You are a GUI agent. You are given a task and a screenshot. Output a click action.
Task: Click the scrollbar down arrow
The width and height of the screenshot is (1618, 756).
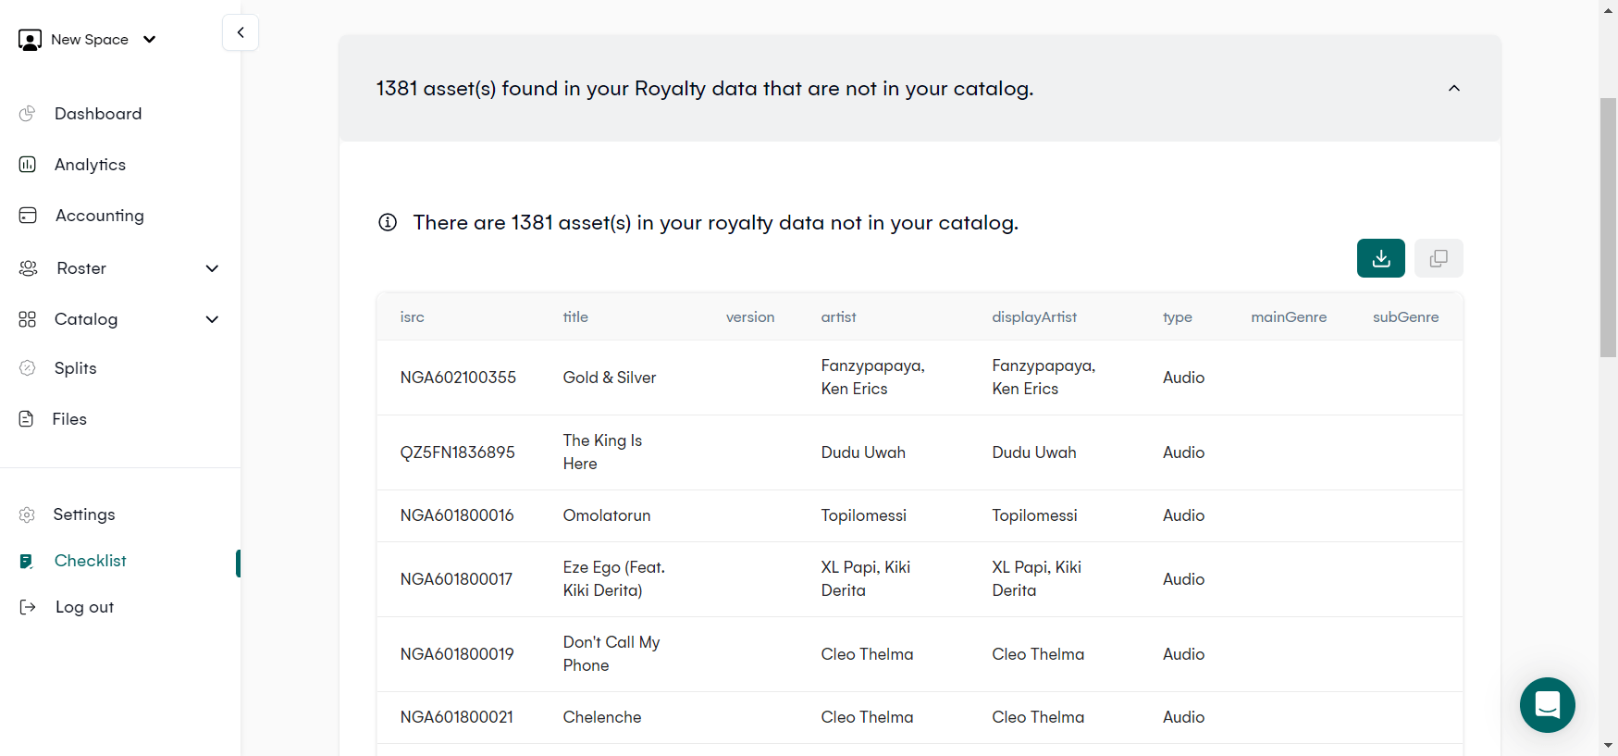pyautogui.click(x=1609, y=745)
